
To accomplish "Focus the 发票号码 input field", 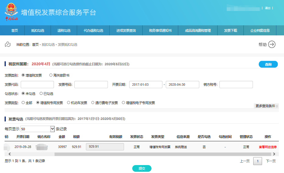I will [91, 85].
